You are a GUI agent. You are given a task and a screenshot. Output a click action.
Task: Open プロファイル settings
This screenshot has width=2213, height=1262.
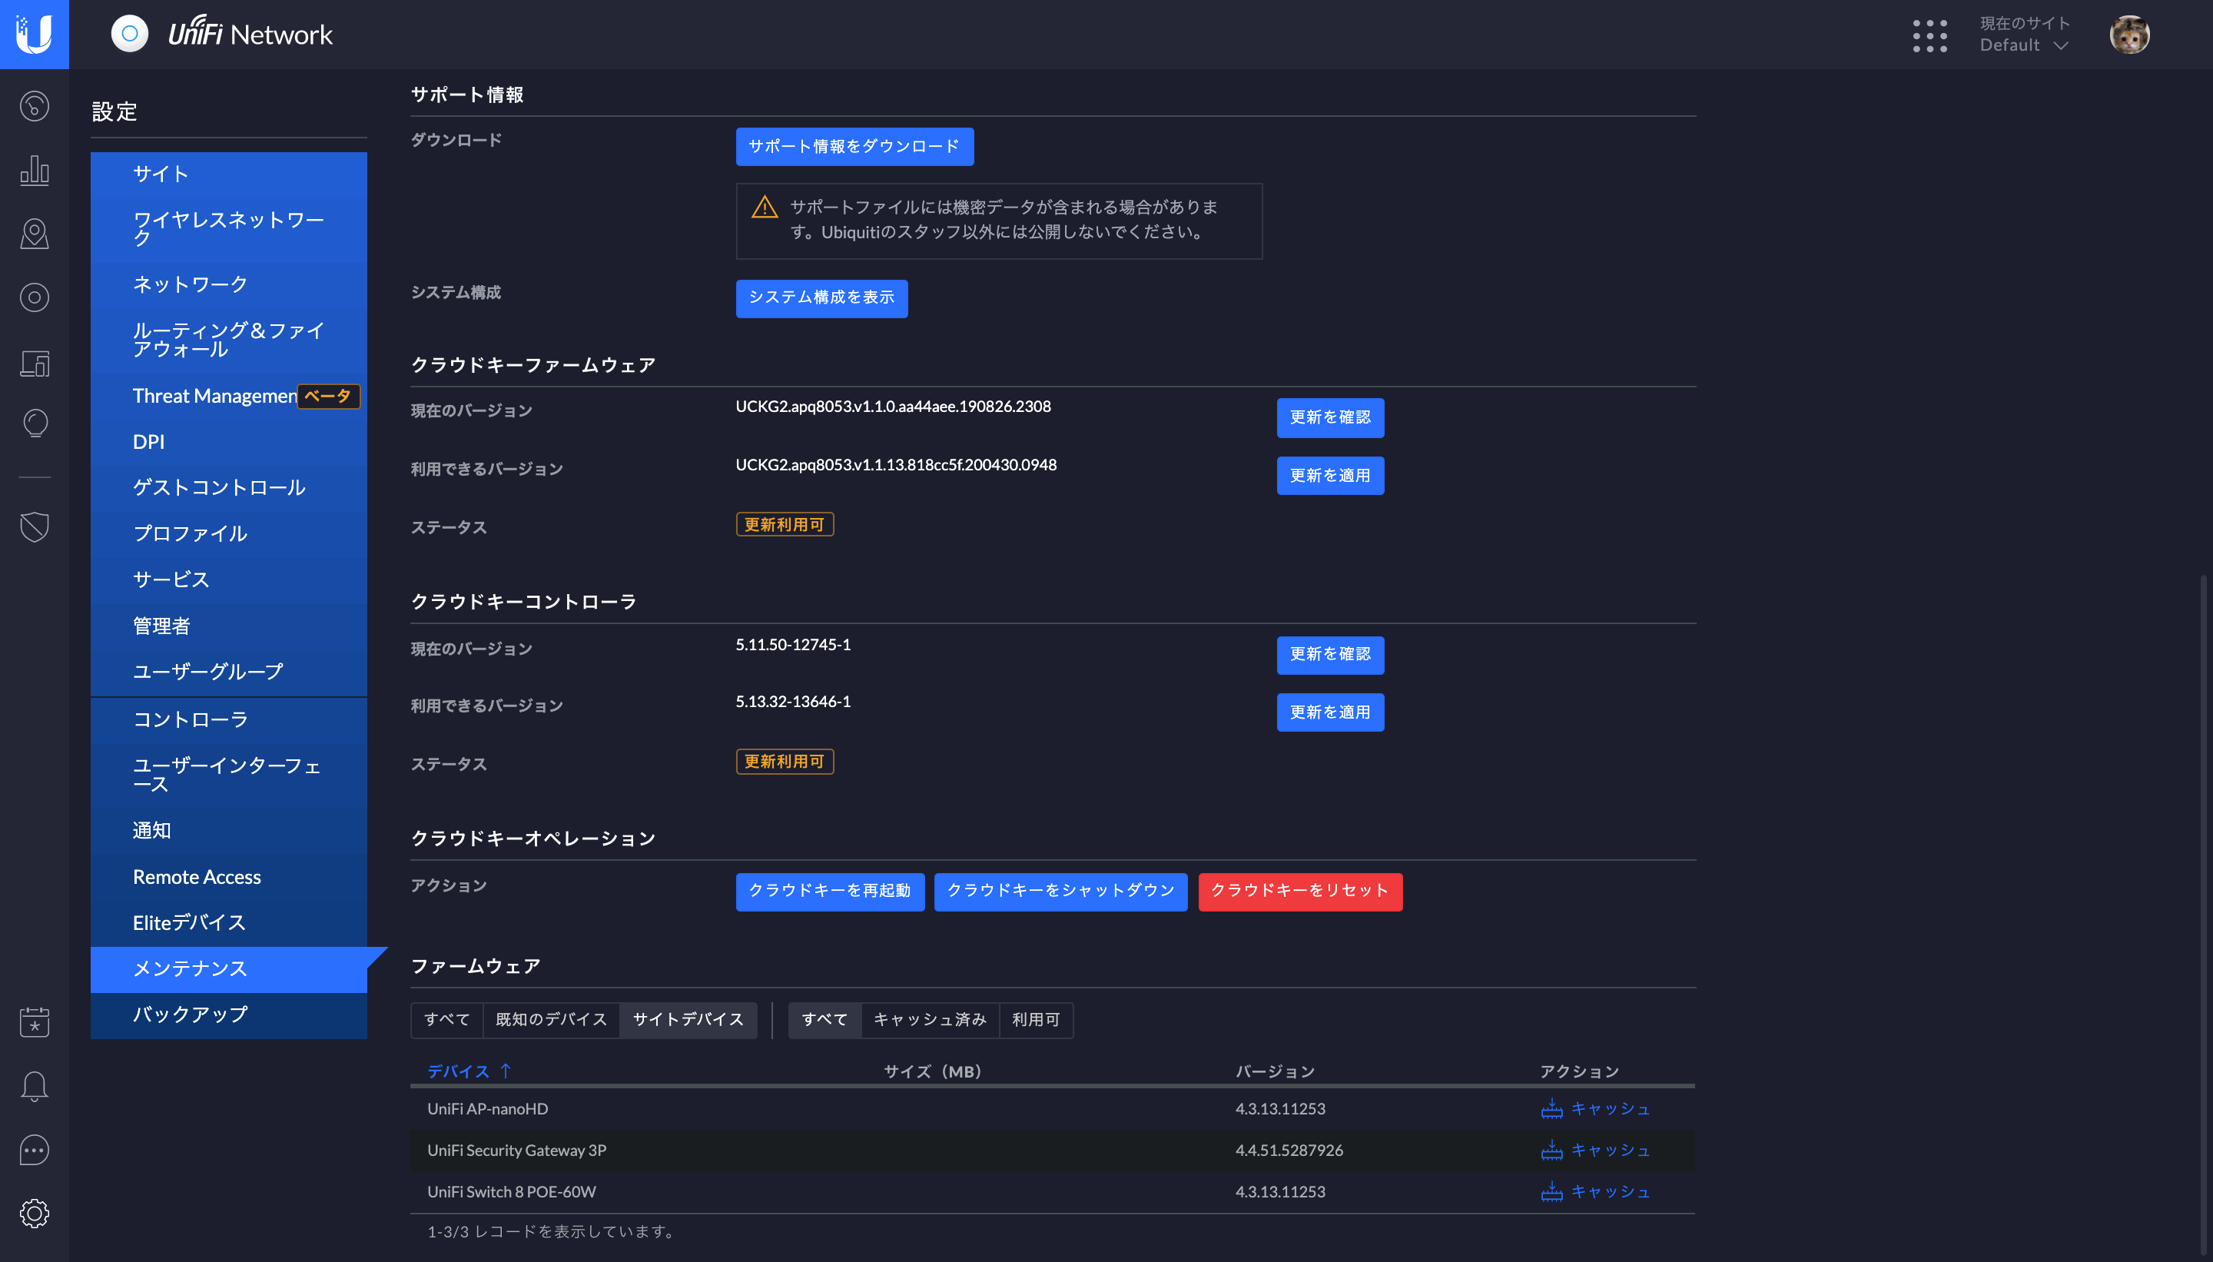[x=229, y=533]
